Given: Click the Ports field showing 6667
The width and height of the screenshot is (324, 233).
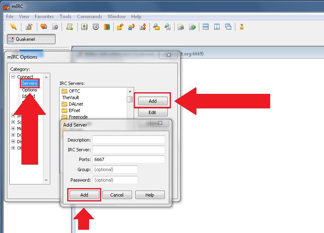Looking at the screenshot, I should (128, 159).
